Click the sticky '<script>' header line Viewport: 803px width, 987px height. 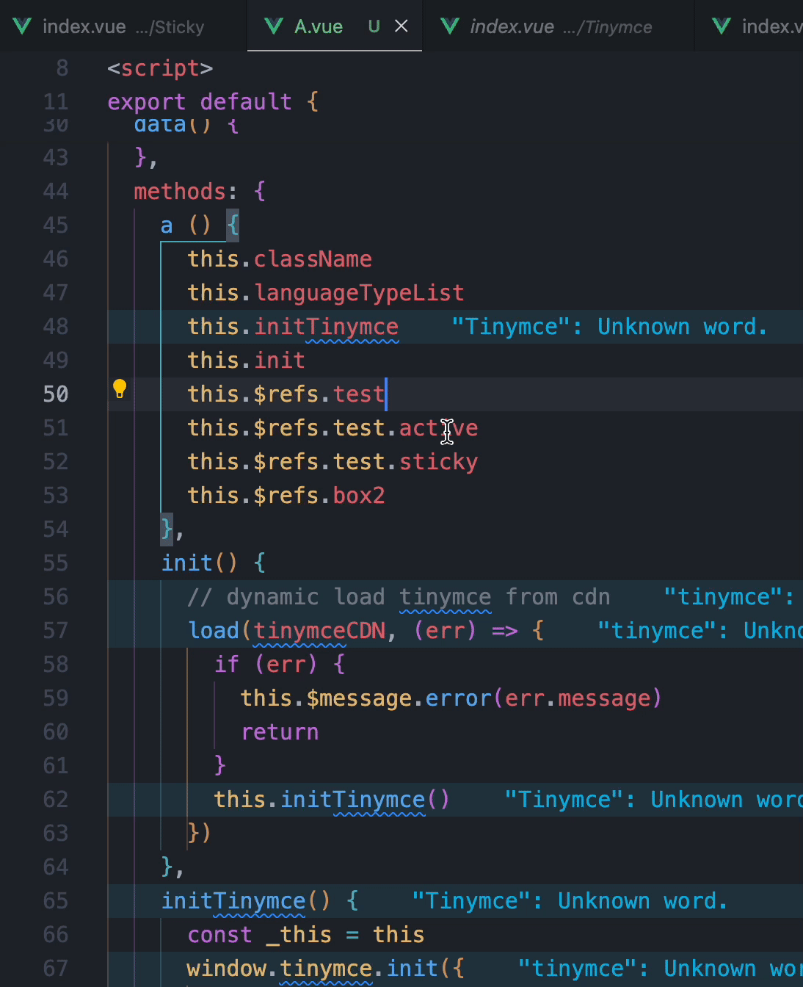(x=160, y=68)
